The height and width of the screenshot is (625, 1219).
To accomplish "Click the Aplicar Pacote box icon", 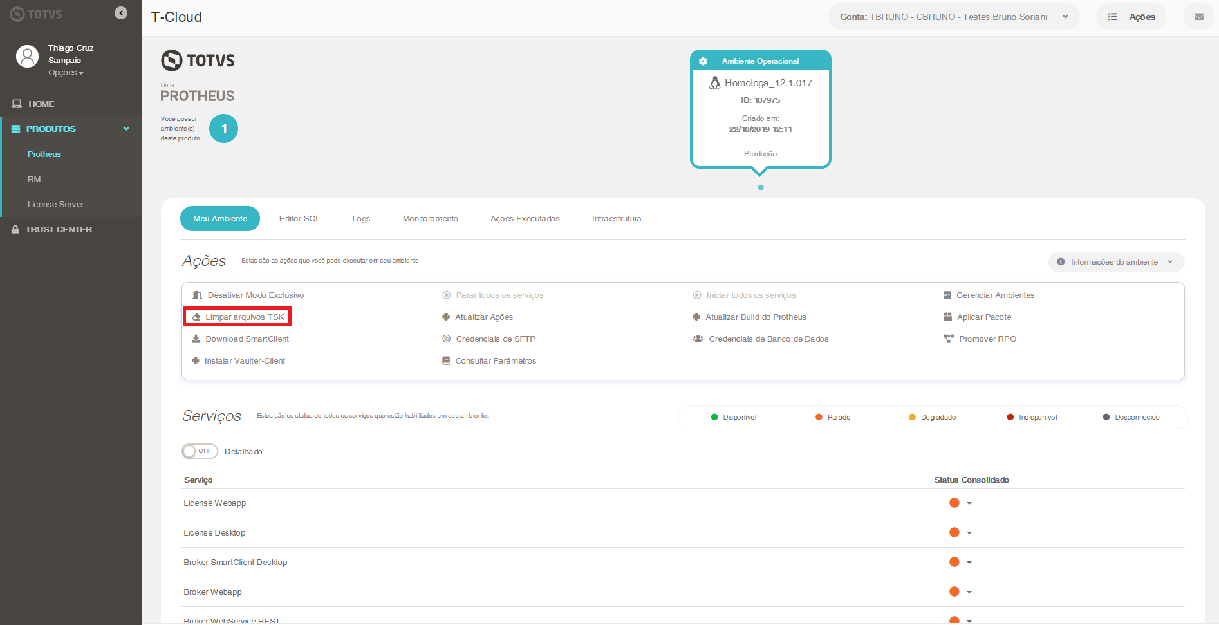I will click(947, 317).
